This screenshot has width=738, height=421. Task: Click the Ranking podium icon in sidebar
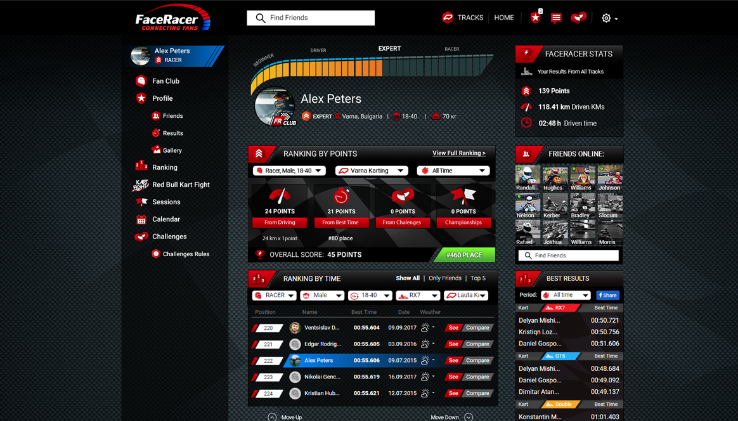click(x=141, y=166)
